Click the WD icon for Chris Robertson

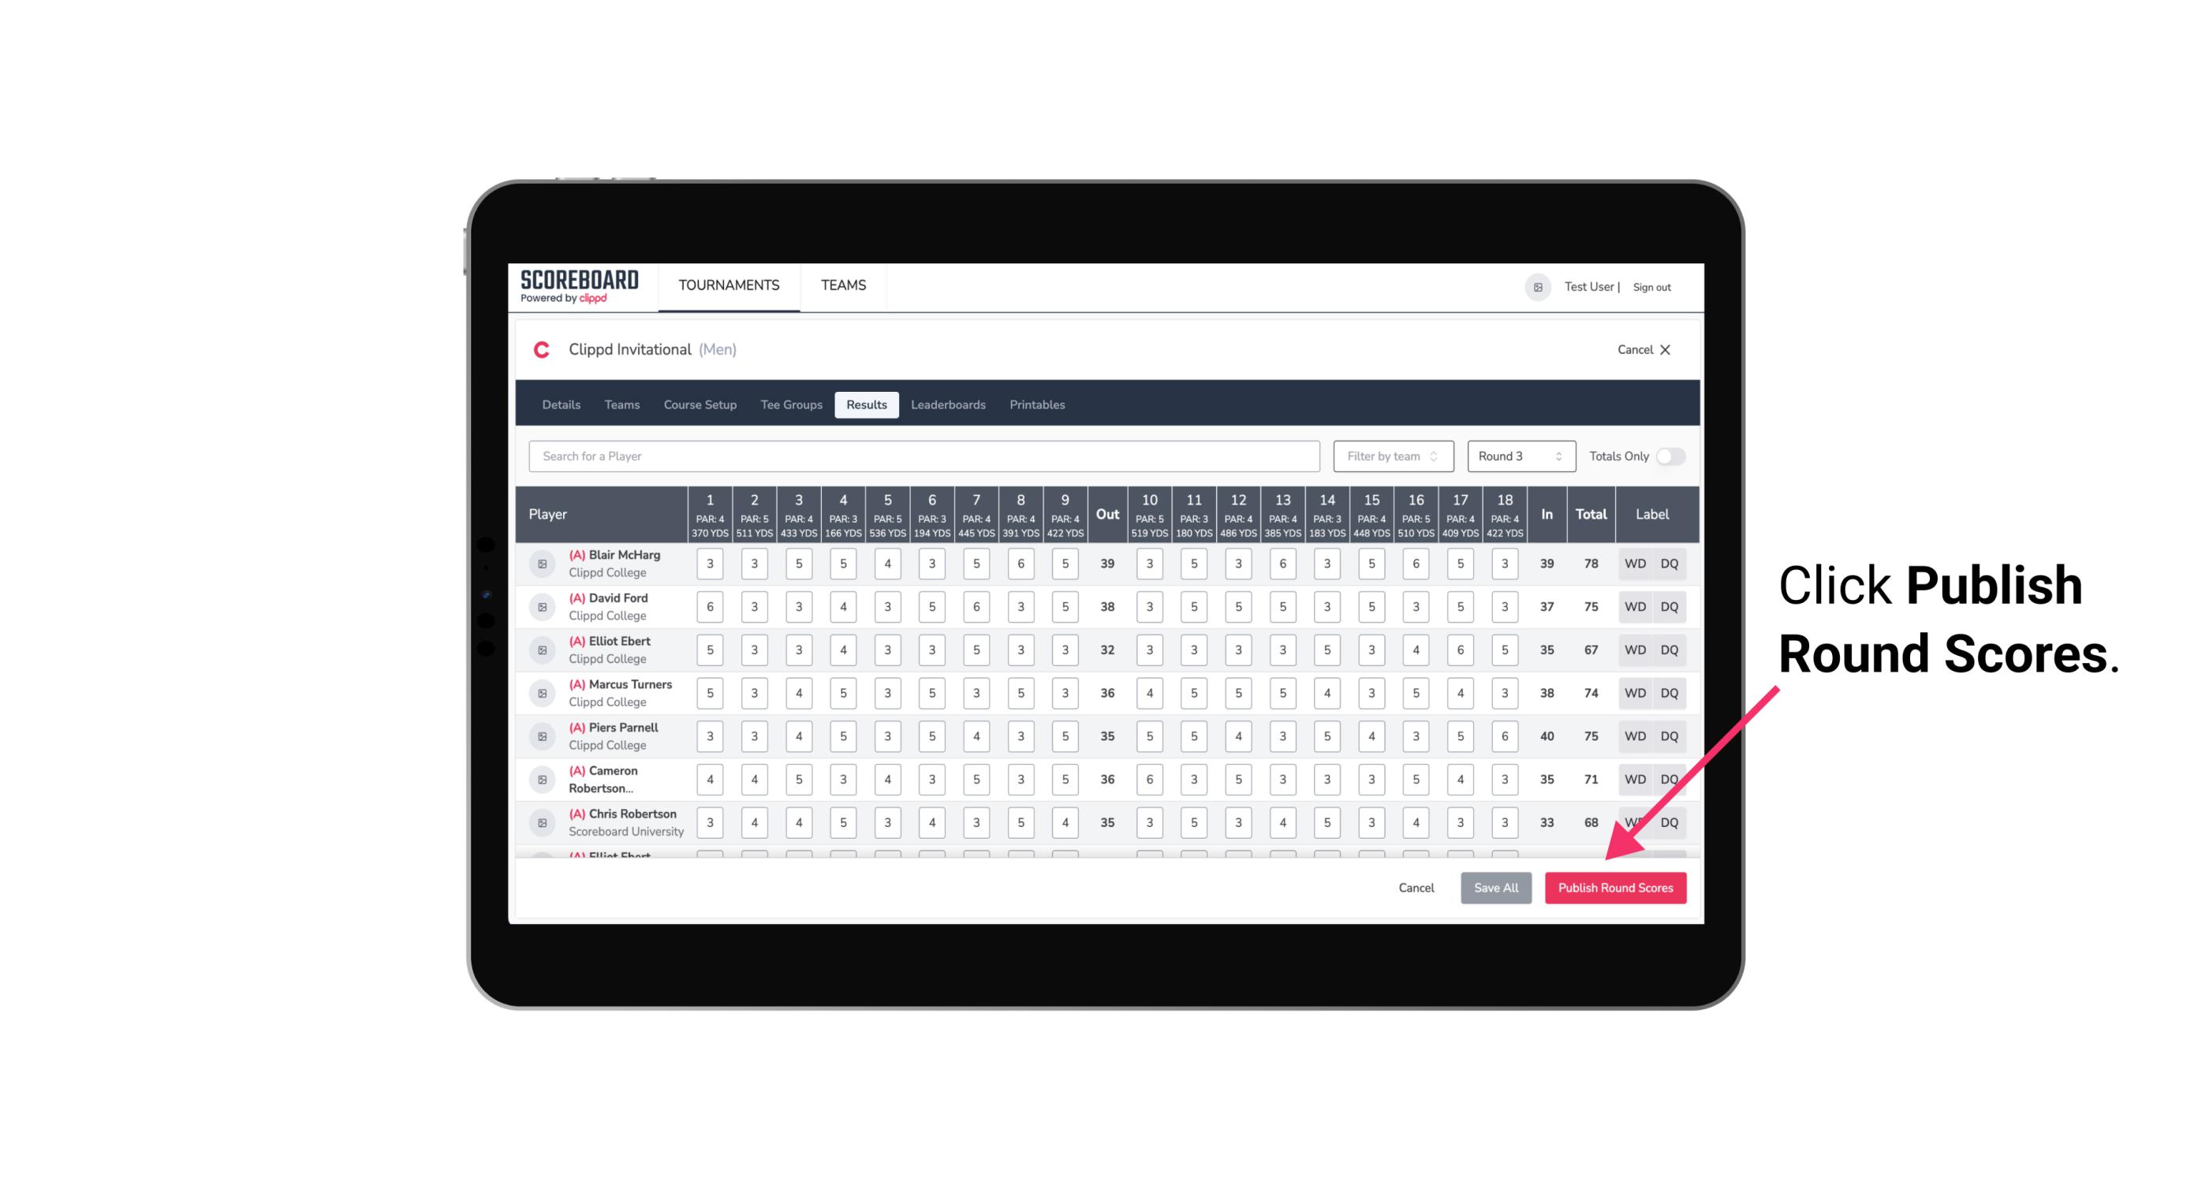point(1634,822)
